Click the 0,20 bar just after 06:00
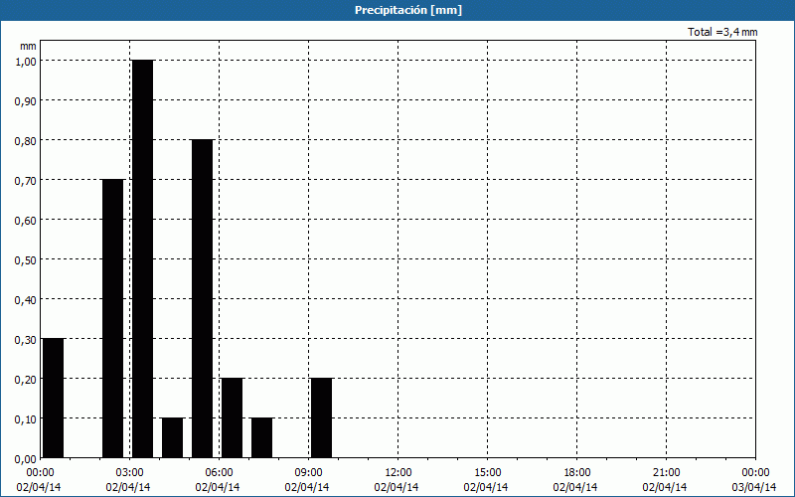795x497 pixels. pos(233,417)
